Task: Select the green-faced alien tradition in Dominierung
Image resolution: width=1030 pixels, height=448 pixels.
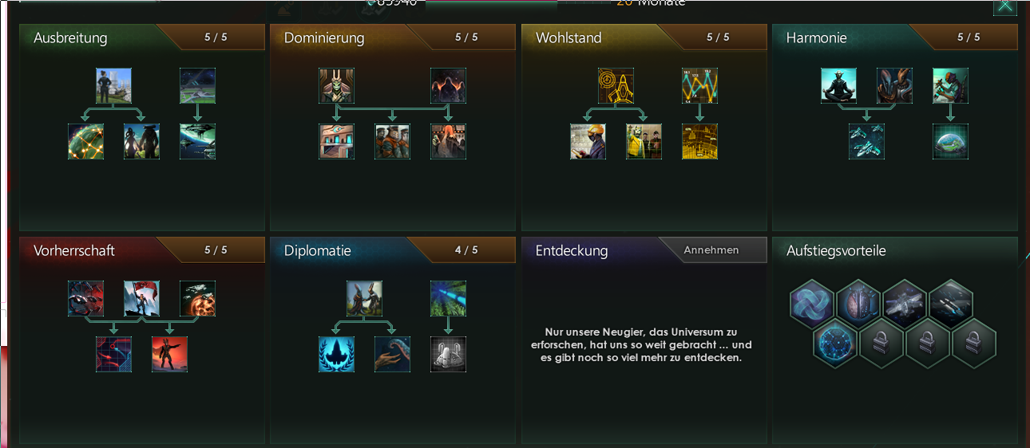Action: point(336,85)
